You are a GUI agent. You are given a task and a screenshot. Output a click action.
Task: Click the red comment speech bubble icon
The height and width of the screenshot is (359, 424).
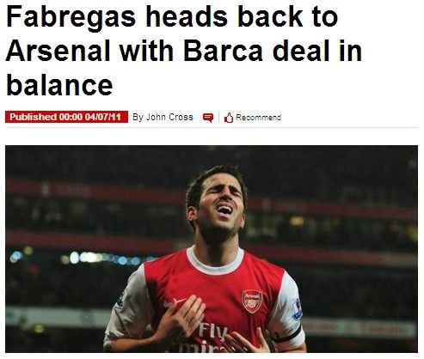pos(208,118)
